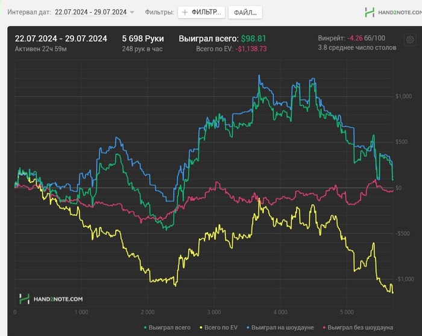The image size is (422, 336).
Task: Click the Интервал дат label
Action: pyautogui.click(x=29, y=13)
